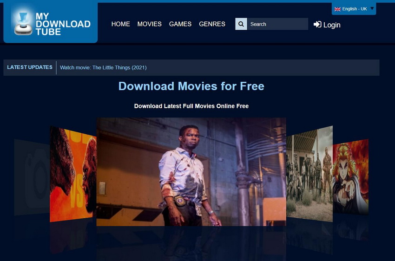Screen dimensions: 395x261
Task: Focus the Search text field
Action: (277, 24)
